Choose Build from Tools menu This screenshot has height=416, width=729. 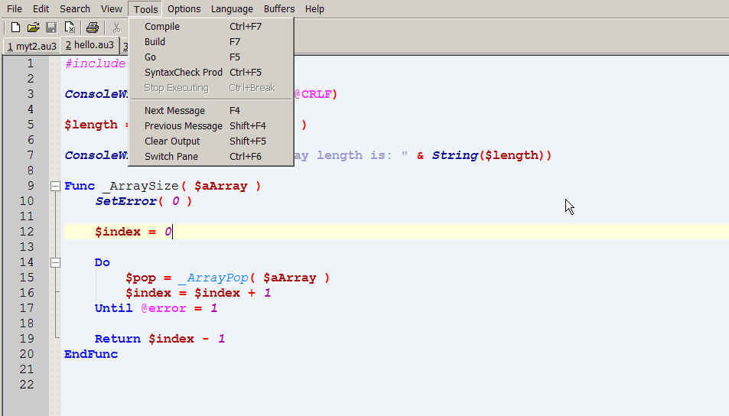211,42
